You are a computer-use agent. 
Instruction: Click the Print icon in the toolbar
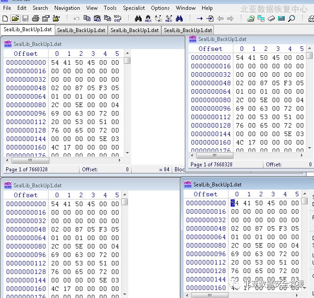36,19
